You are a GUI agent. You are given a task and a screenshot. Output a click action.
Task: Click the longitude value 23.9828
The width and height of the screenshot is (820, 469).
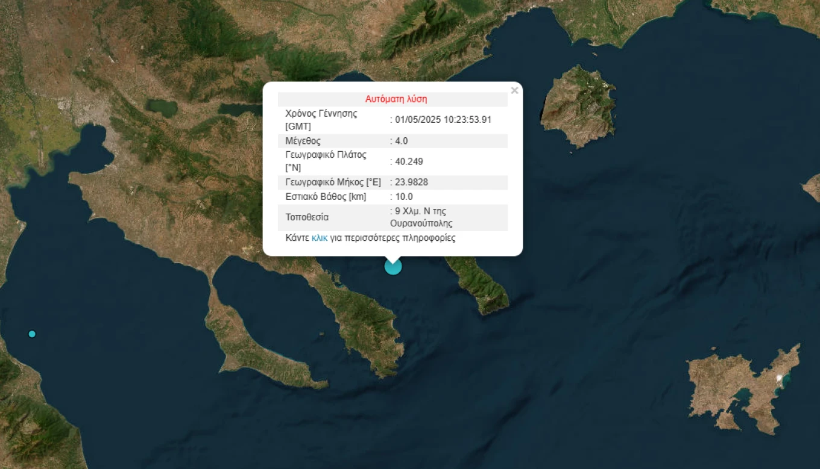click(411, 182)
